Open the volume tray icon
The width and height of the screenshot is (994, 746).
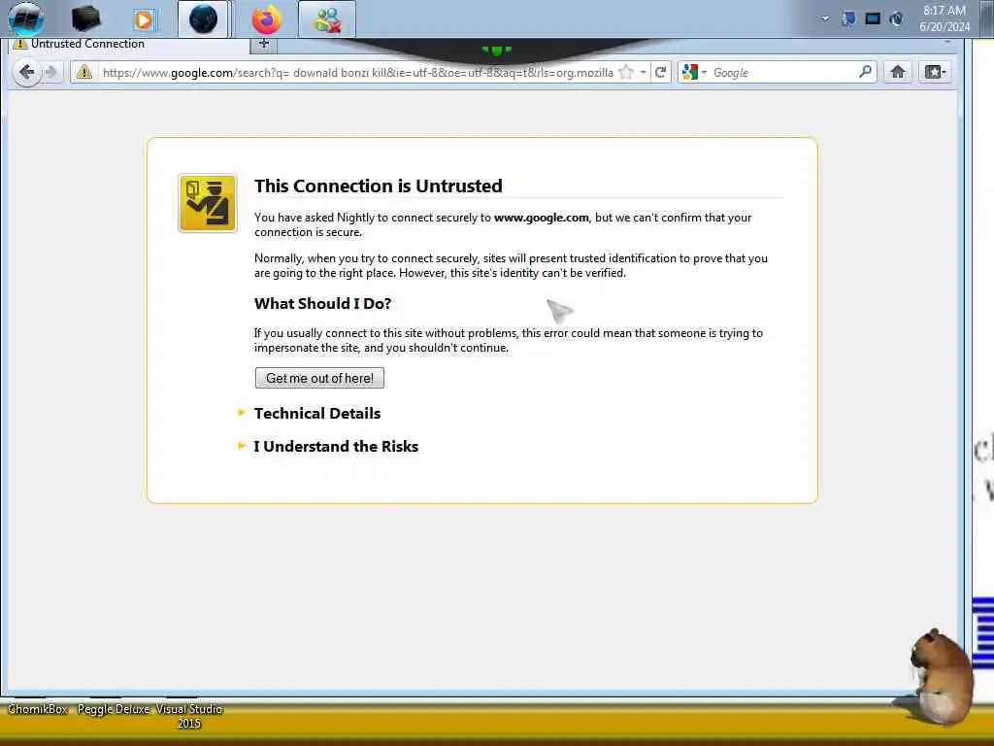(896, 18)
